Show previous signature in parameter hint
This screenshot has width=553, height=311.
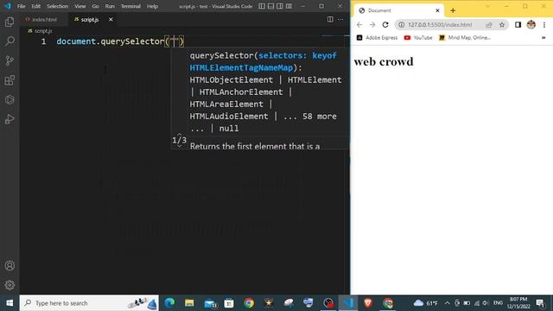pos(179,135)
